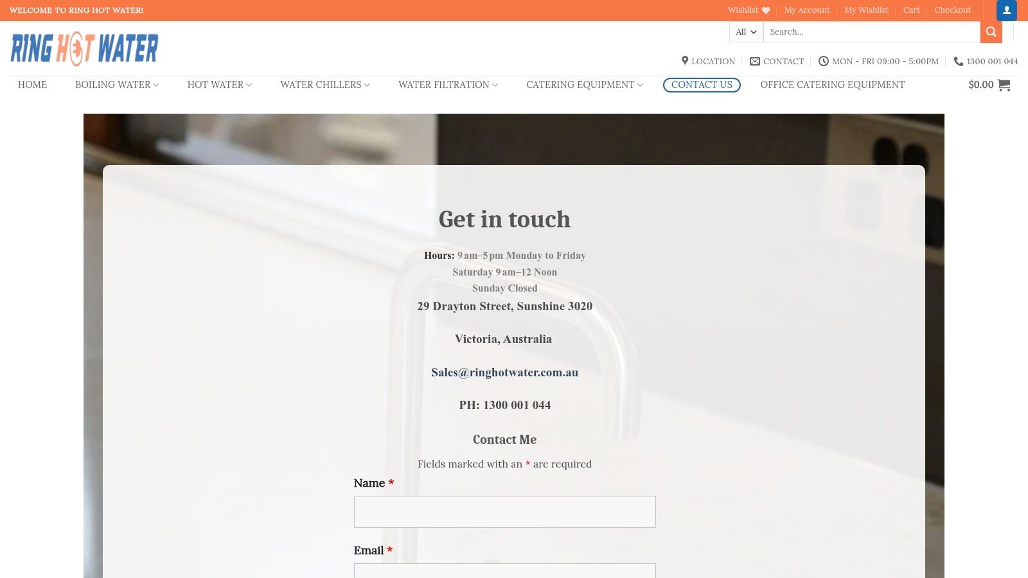Viewport: 1028px width, 578px height.
Task: Open the blue user account icon
Action: (1007, 10)
